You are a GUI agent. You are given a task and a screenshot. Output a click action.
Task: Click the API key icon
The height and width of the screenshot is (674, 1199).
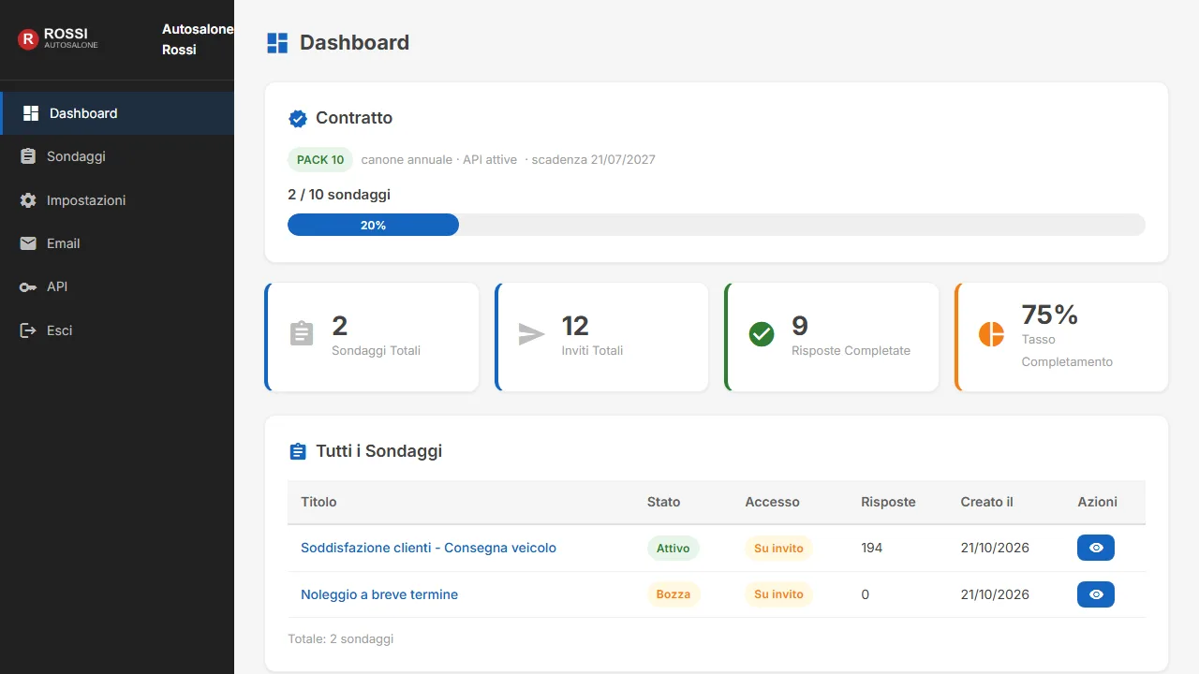28,286
